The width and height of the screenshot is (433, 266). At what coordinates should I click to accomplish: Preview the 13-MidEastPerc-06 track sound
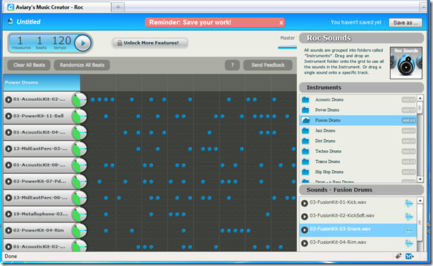(9, 197)
